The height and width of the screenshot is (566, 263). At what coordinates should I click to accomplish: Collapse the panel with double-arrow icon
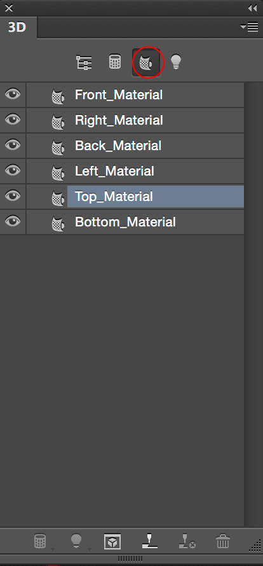click(253, 8)
